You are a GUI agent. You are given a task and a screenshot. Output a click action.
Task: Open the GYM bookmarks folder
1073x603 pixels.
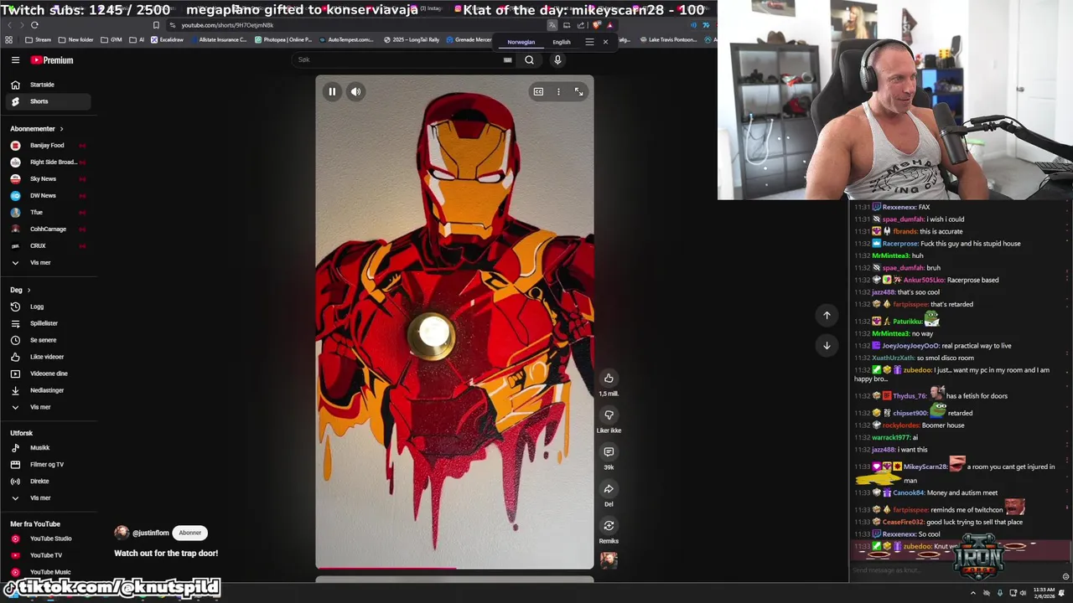111,39
